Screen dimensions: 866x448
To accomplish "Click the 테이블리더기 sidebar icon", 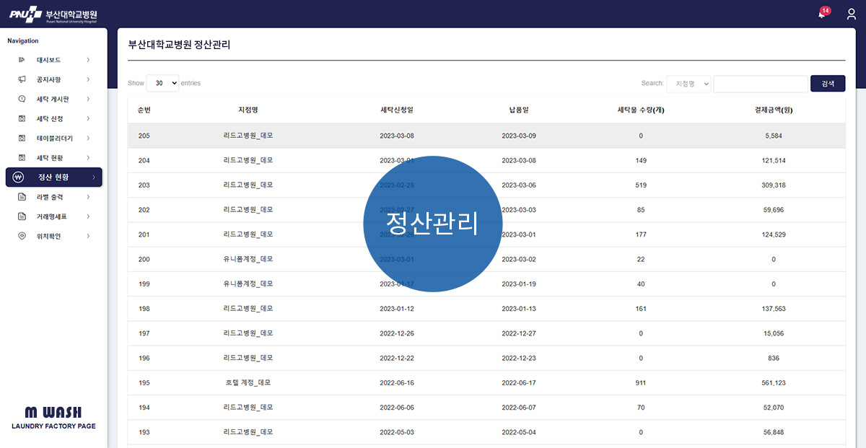I will coord(22,138).
